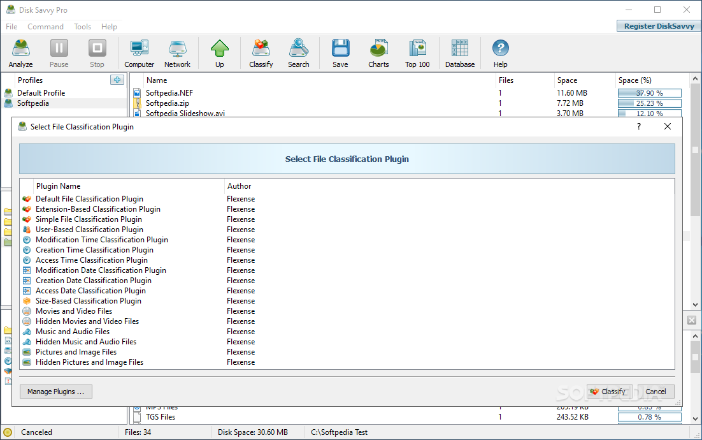
Task: Confirm with the dialog's Classify button
Action: click(610, 392)
